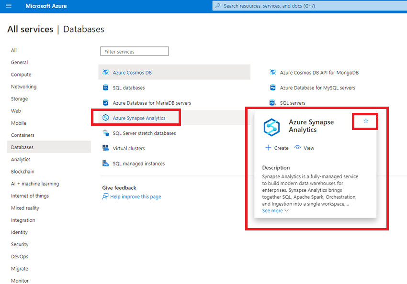This screenshot has width=407, height=284.
Task: Click the Azure Cosmos DB icon
Action: (x=106, y=72)
